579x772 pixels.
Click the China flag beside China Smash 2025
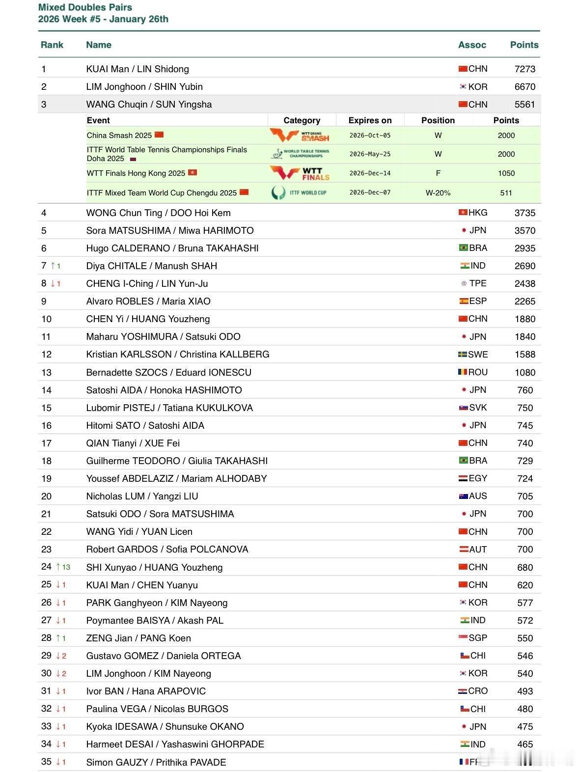click(x=159, y=135)
